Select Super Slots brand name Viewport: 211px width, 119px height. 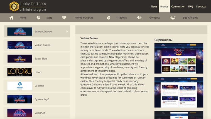point(41,59)
